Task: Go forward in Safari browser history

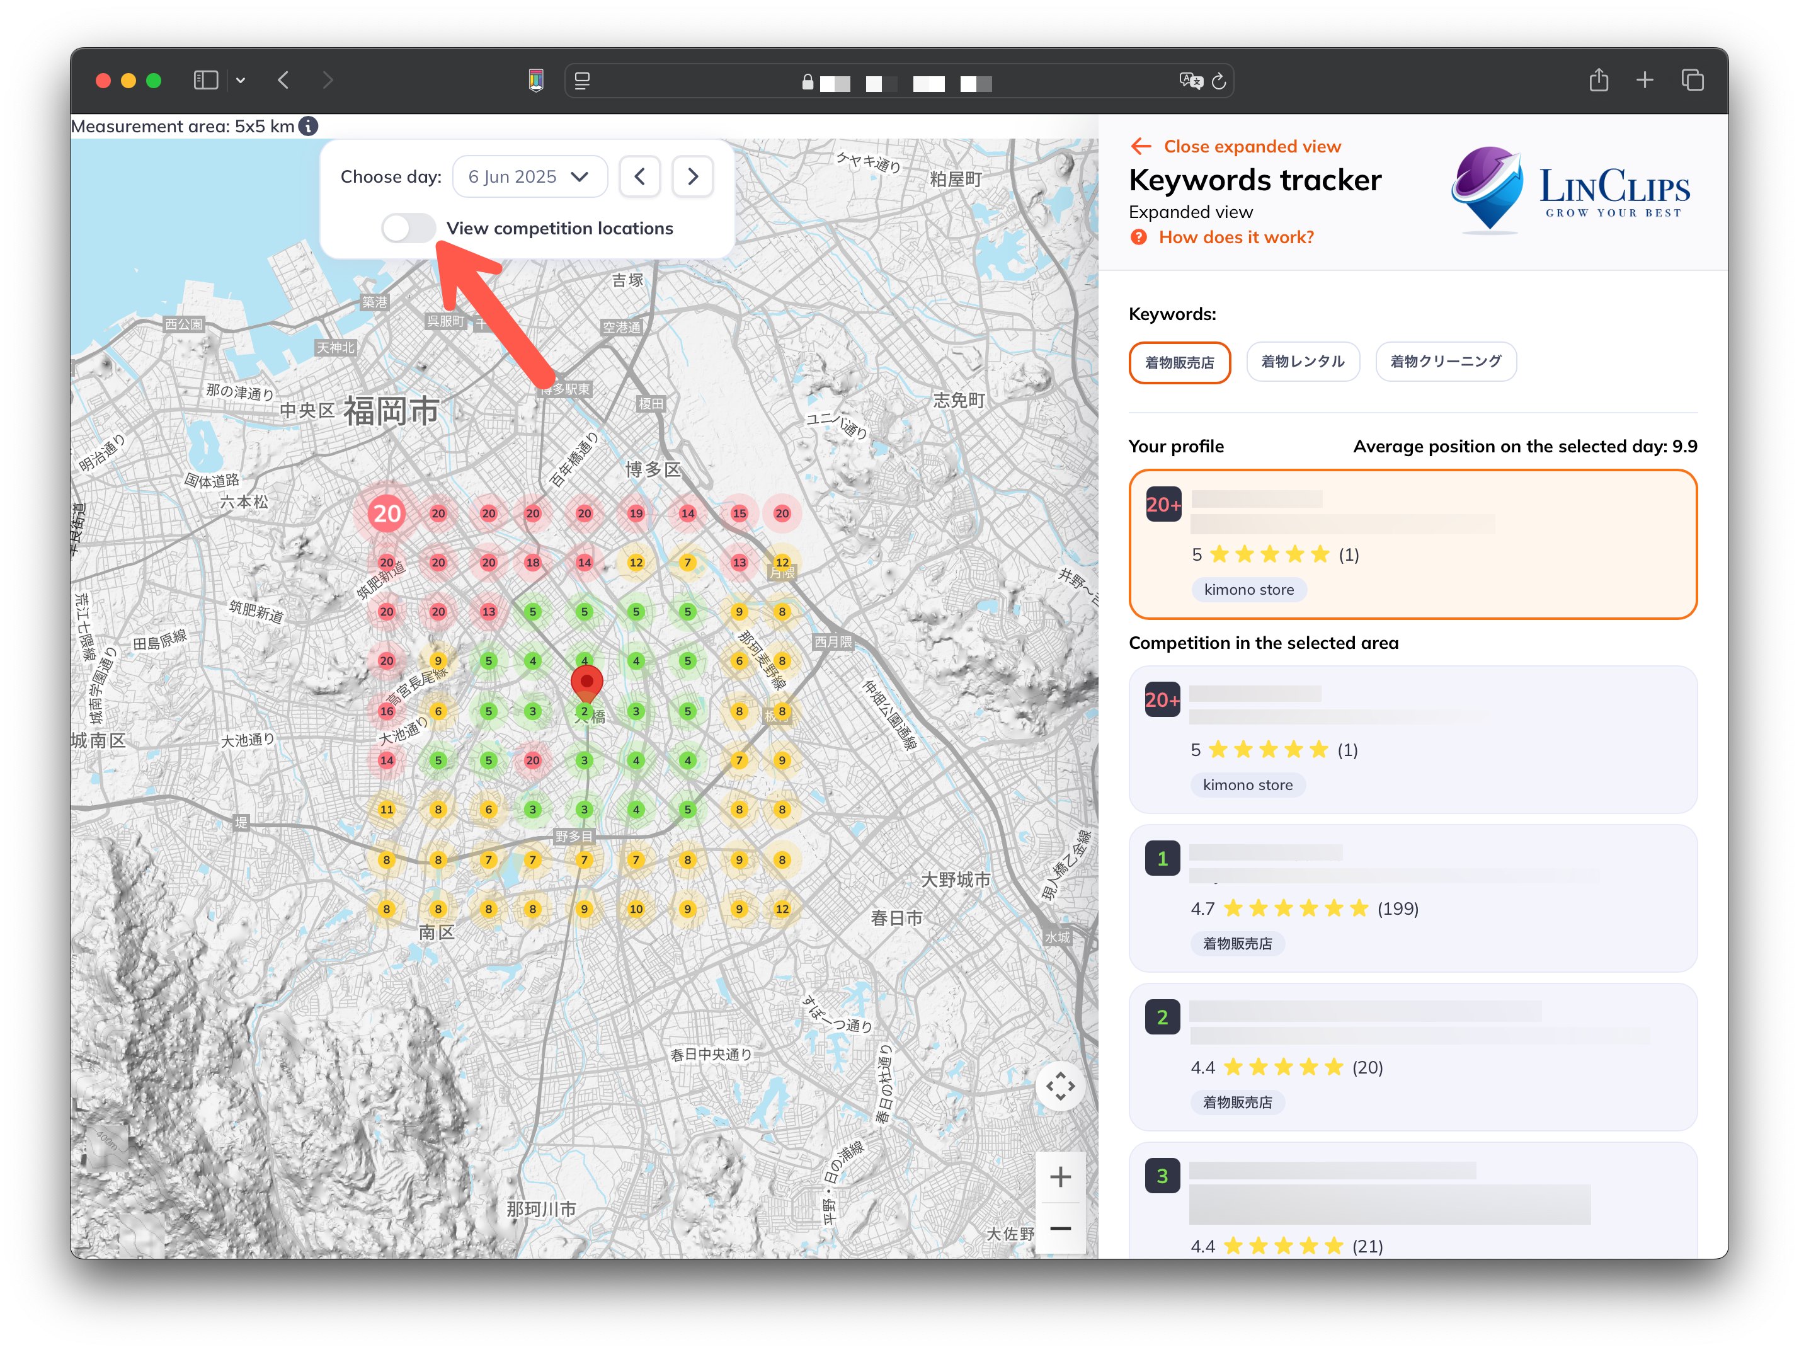Action: 327,80
